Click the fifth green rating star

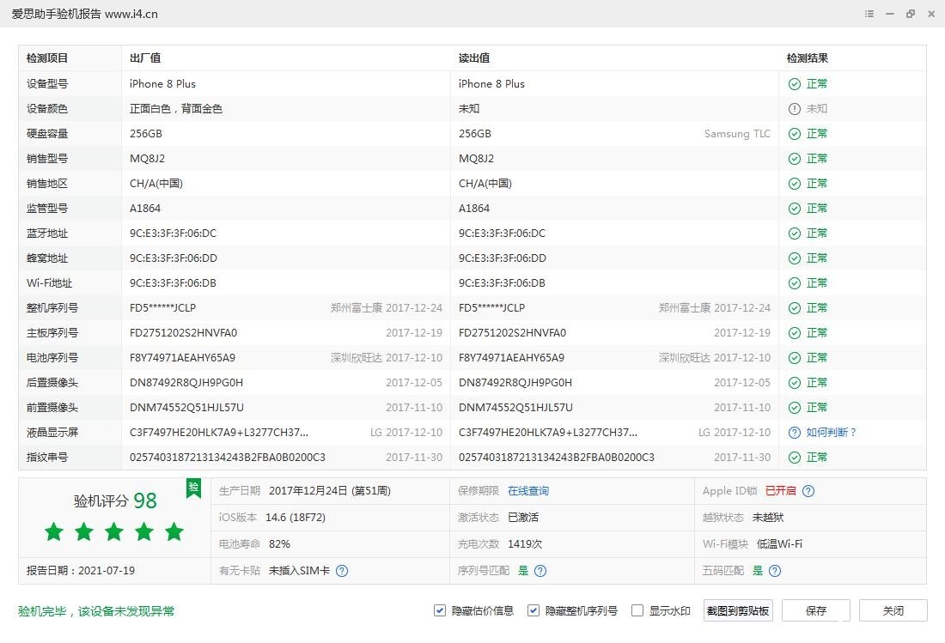(174, 531)
